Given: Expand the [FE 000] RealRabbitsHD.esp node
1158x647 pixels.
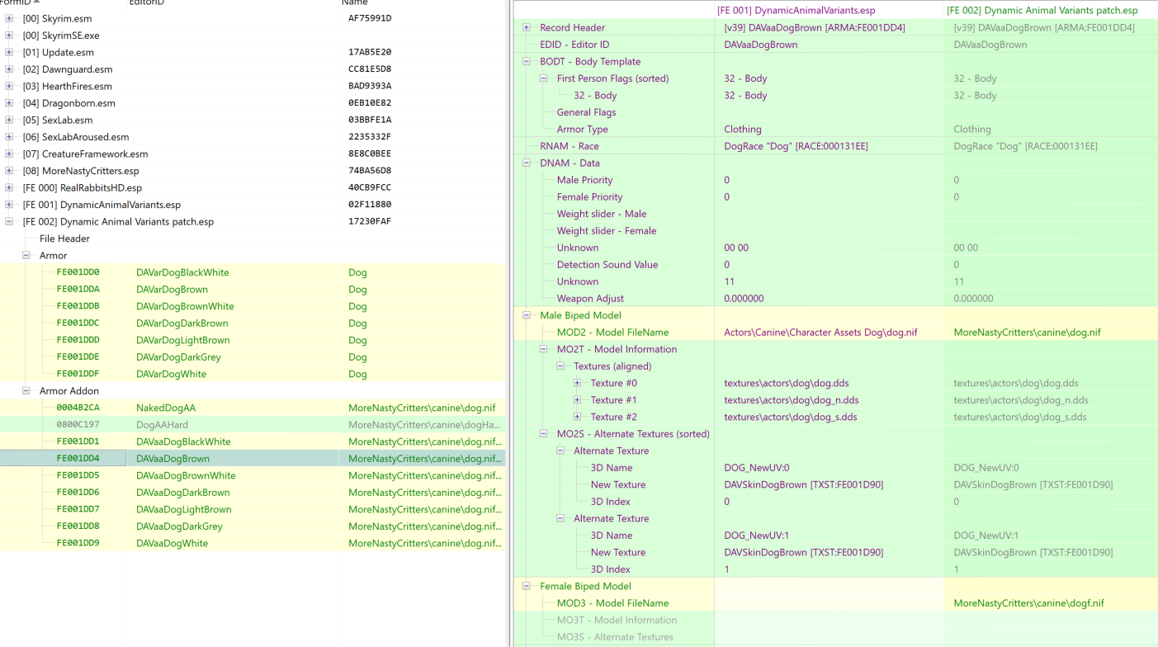Looking at the screenshot, I should [9, 187].
